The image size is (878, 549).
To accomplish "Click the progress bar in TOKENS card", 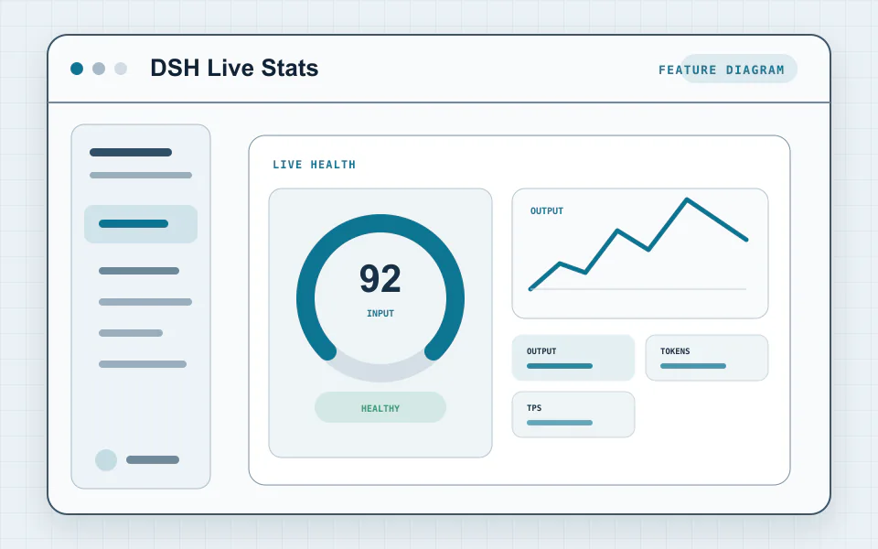I will (x=693, y=366).
